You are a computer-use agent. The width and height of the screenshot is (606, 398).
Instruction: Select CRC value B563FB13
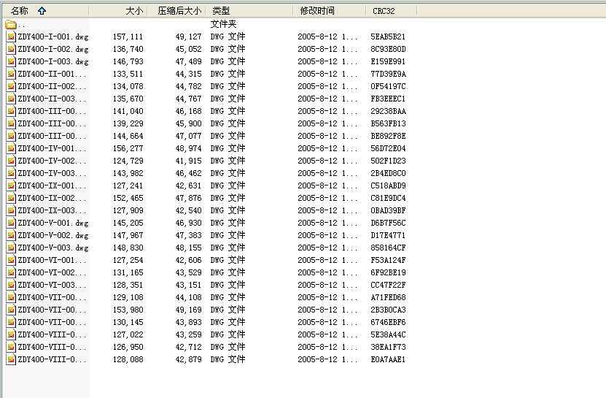click(x=388, y=123)
